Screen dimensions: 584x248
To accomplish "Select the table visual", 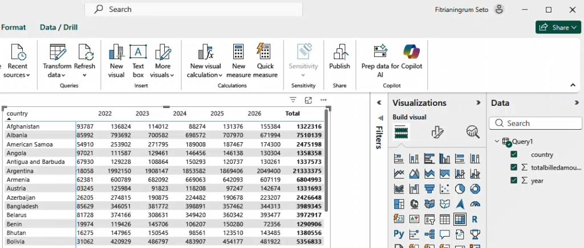I will pos(445,219).
